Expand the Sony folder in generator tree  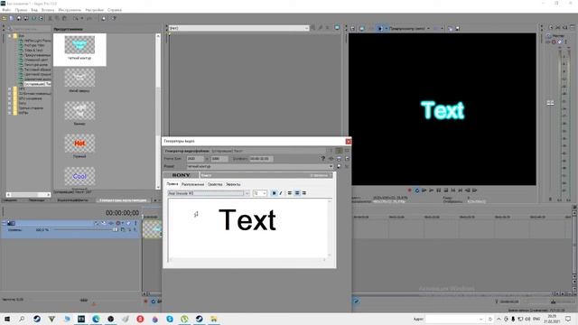click(10, 103)
